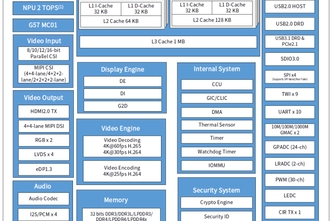Select the Crypto Engine box
Screen dimensions: 332x221
tap(217, 202)
